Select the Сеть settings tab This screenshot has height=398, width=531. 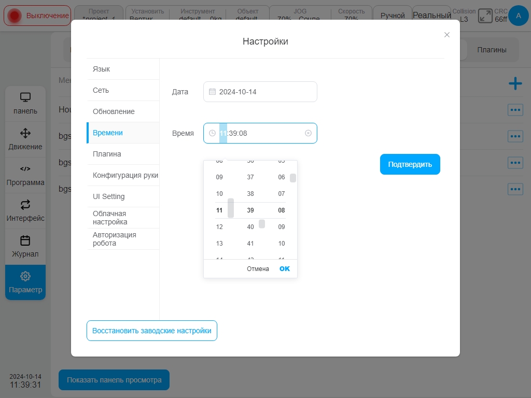click(x=123, y=90)
